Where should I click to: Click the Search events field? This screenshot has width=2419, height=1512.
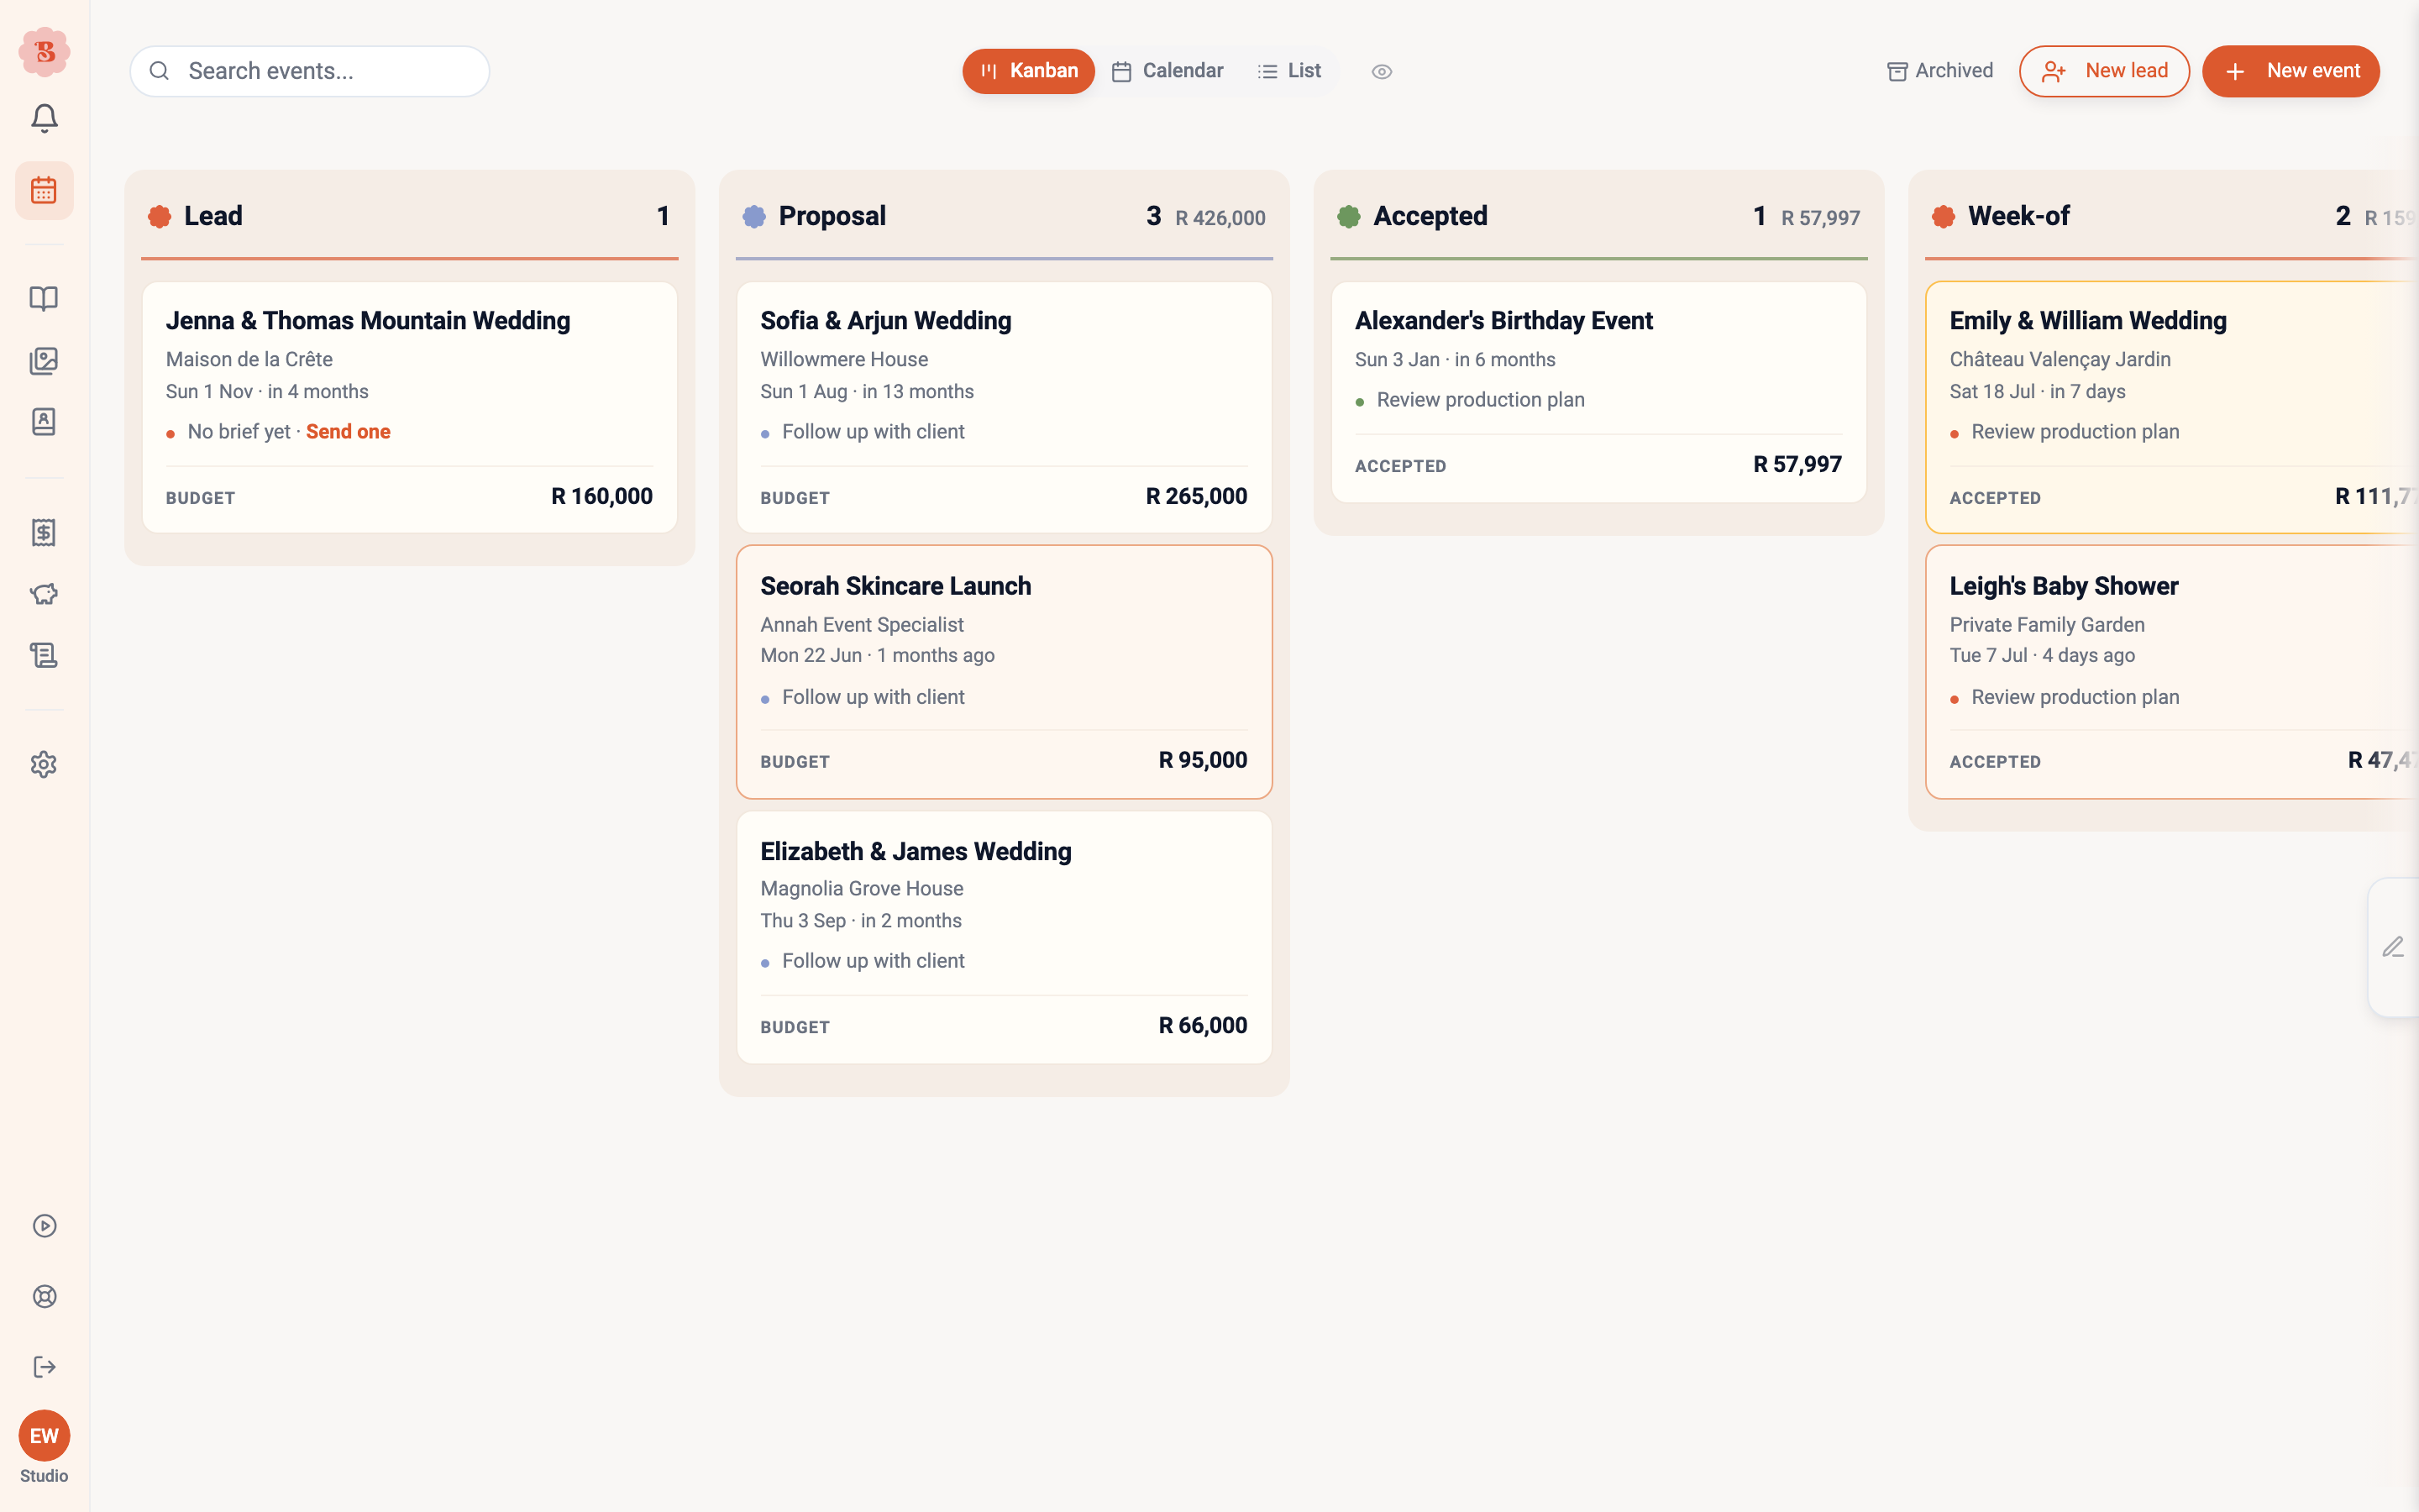pos(310,71)
